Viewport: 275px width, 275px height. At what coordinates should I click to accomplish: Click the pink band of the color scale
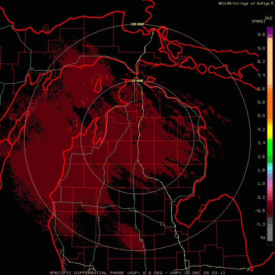point(270,185)
